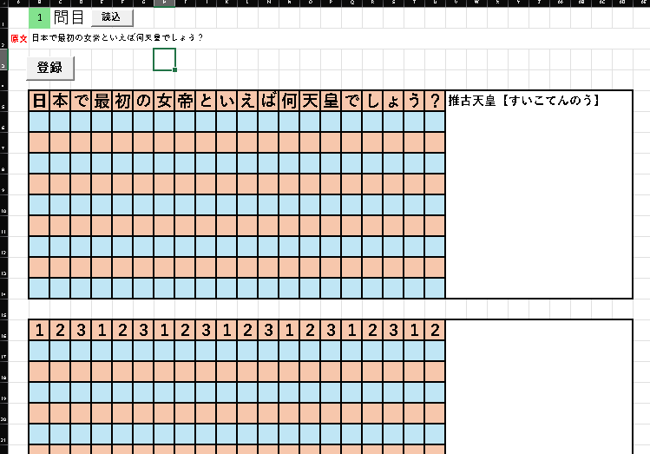Select the answer cell 推古天皇【すいこてんのう】
Image resolution: width=650 pixels, height=454 pixels.
click(539, 194)
